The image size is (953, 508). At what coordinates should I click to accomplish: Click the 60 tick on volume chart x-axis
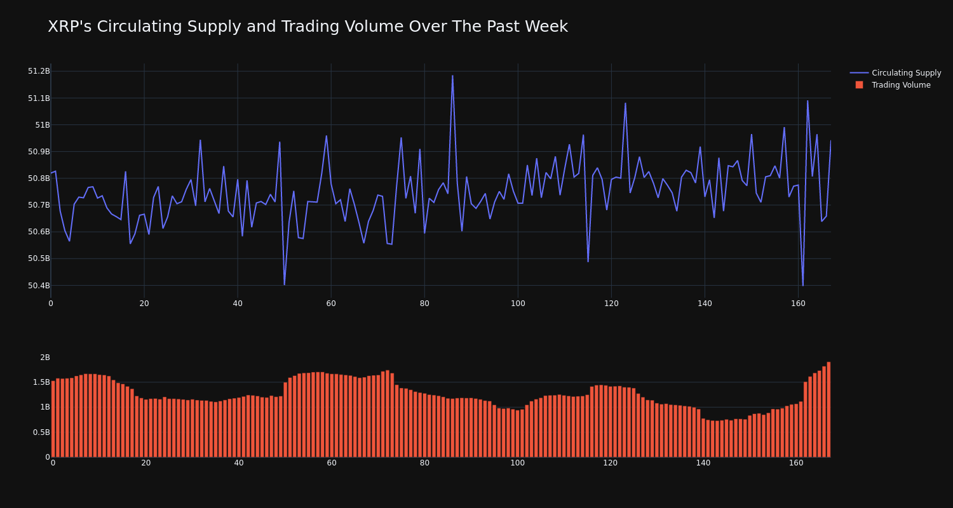pos(332,463)
